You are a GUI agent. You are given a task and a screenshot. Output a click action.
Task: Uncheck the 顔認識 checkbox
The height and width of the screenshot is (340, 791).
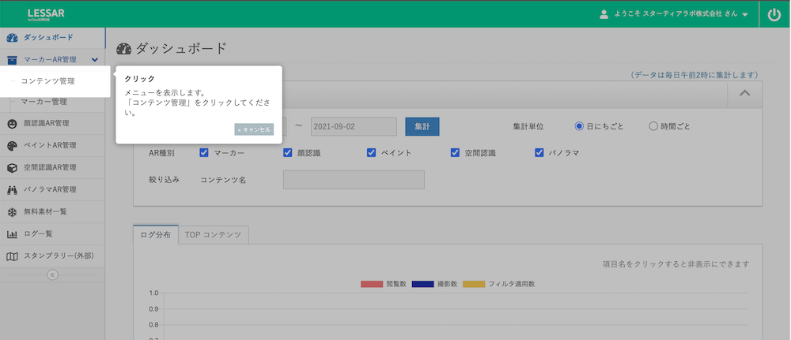(288, 153)
